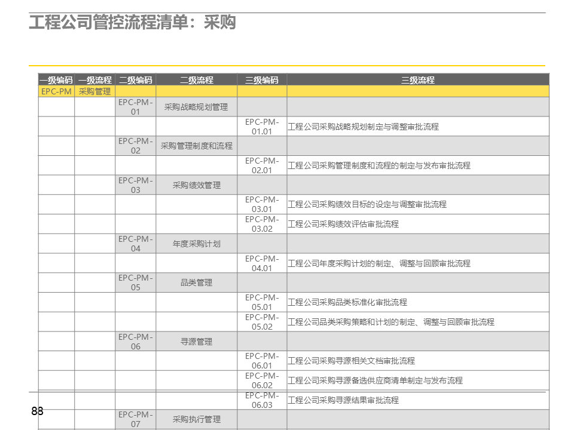574x430 pixels.
Task: Select the 二级流程 column header
Action: [x=197, y=80]
